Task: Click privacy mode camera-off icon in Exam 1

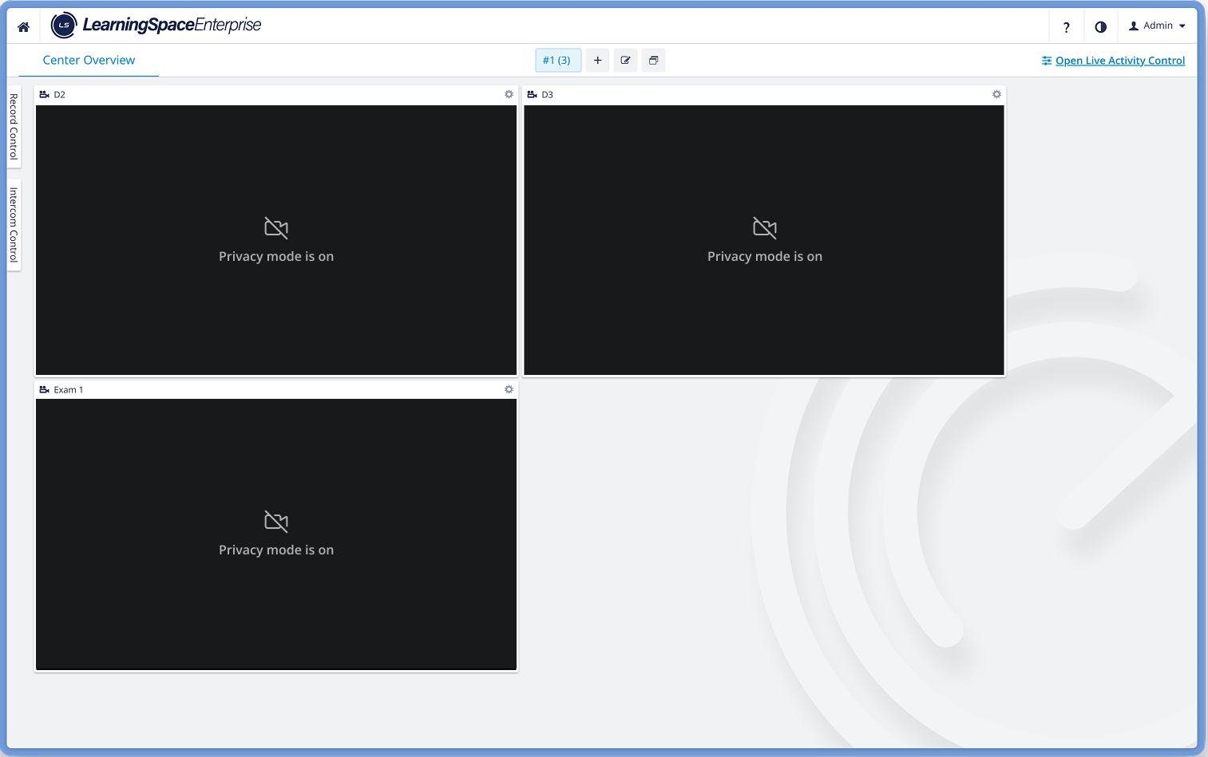Action: pyautogui.click(x=276, y=522)
